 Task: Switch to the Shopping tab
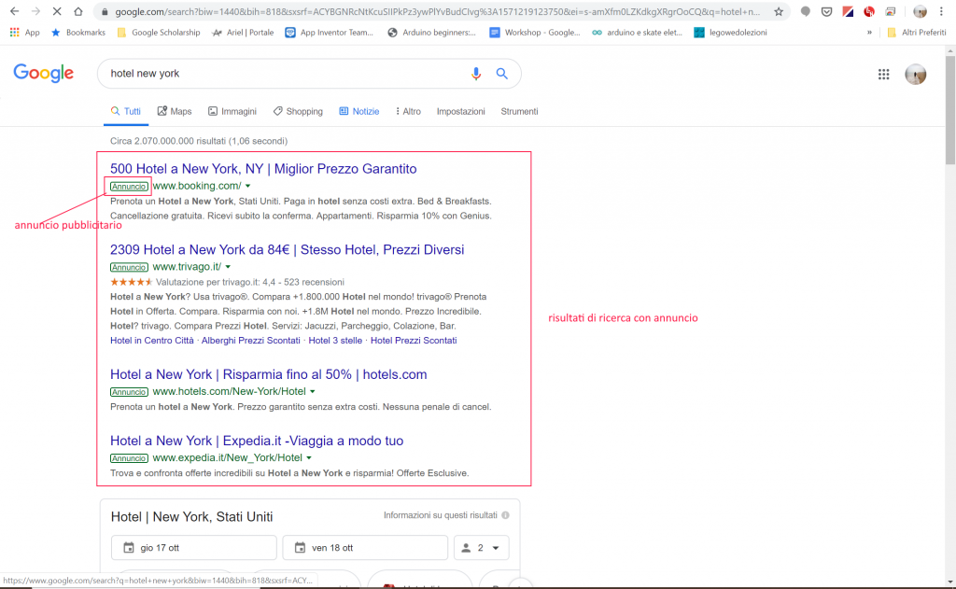pyautogui.click(x=298, y=112)
